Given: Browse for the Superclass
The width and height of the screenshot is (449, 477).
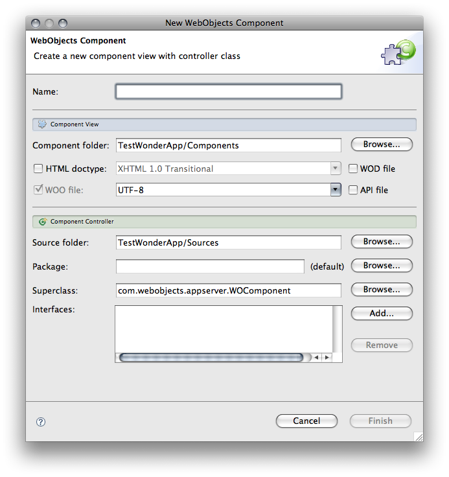Looking at the screenshot, I should pos(382,290).
